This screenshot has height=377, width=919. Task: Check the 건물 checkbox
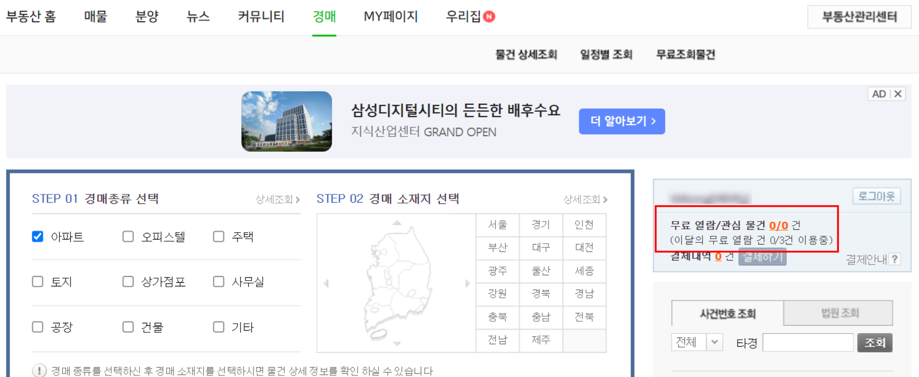128,327
